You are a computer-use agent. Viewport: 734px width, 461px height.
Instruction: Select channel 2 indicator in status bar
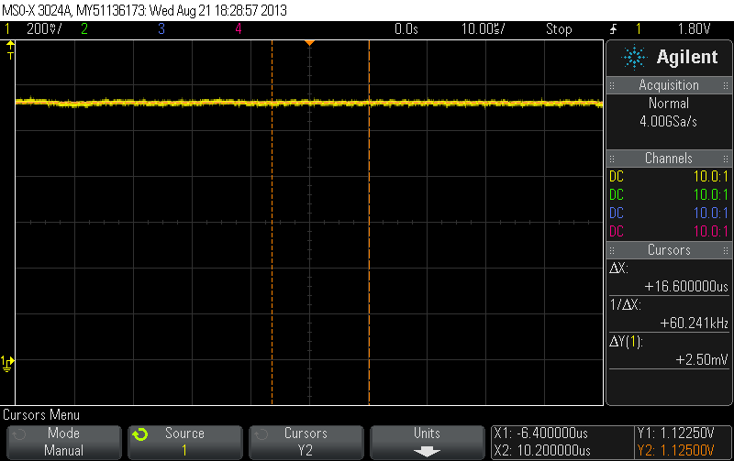[84, 29]
